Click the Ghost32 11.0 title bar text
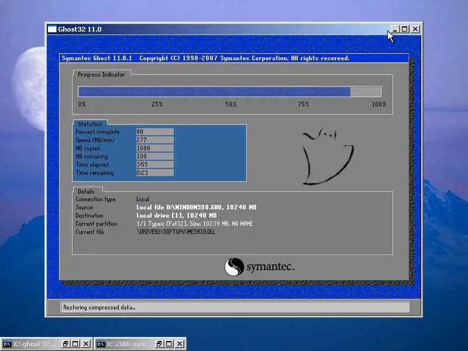Image resolution: width=468 pixels, height=351 pixels. pyautogui.click(x=80, y=29)
